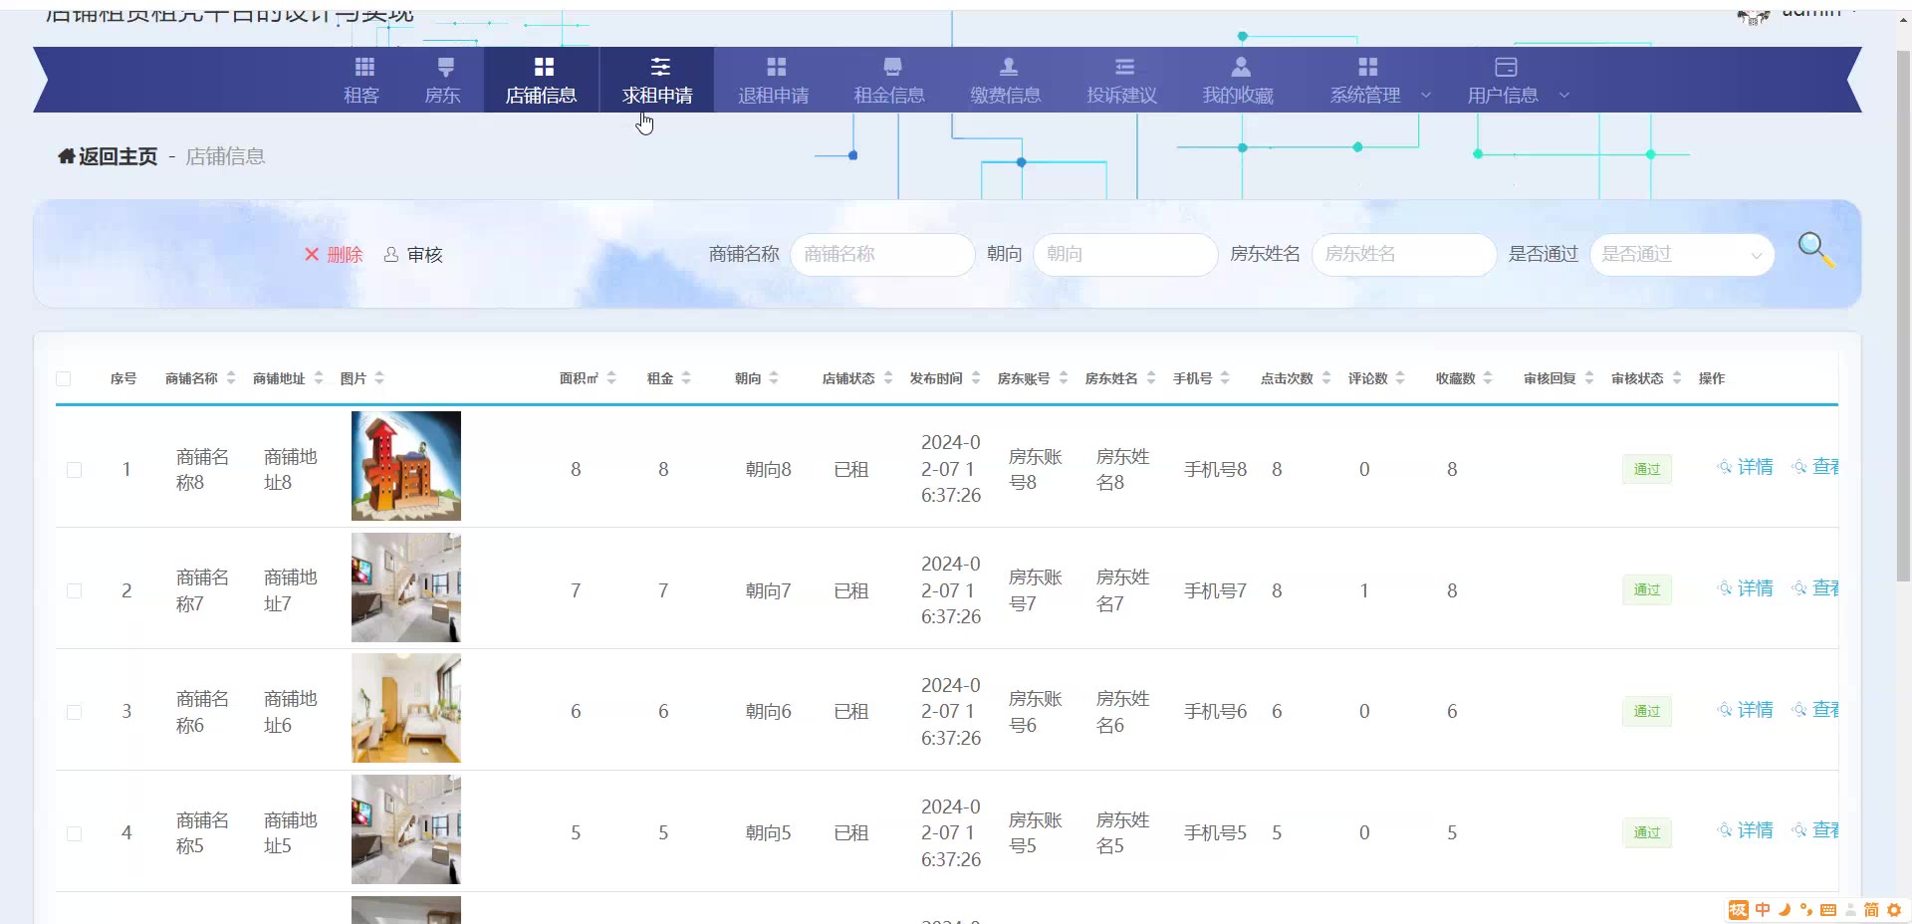Click the magnifier search icon

(x=1815, y=249)
